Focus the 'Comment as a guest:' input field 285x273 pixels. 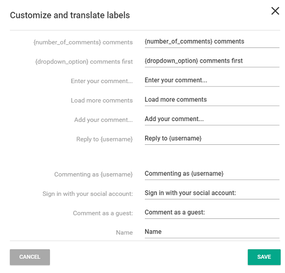point(212,213)
